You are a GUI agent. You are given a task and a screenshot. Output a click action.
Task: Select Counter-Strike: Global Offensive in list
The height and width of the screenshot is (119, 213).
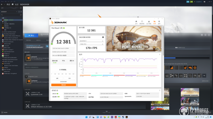pyautogui.click(x=11, y=36)
